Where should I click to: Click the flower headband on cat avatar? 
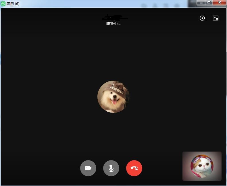[202, 158]
